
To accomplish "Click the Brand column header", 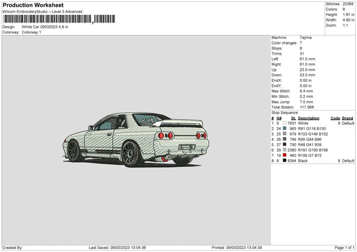I will coord(348,118).
